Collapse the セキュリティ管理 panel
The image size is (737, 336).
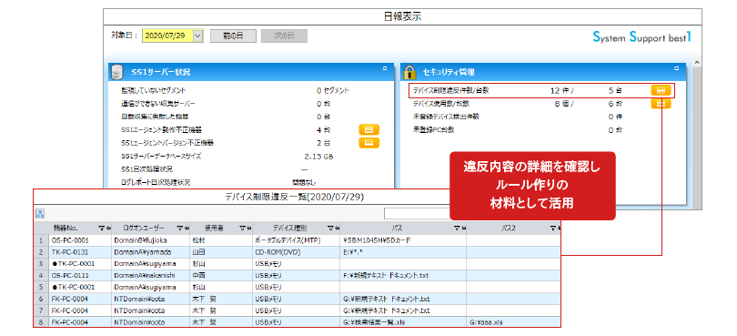[x=676, y=68]
